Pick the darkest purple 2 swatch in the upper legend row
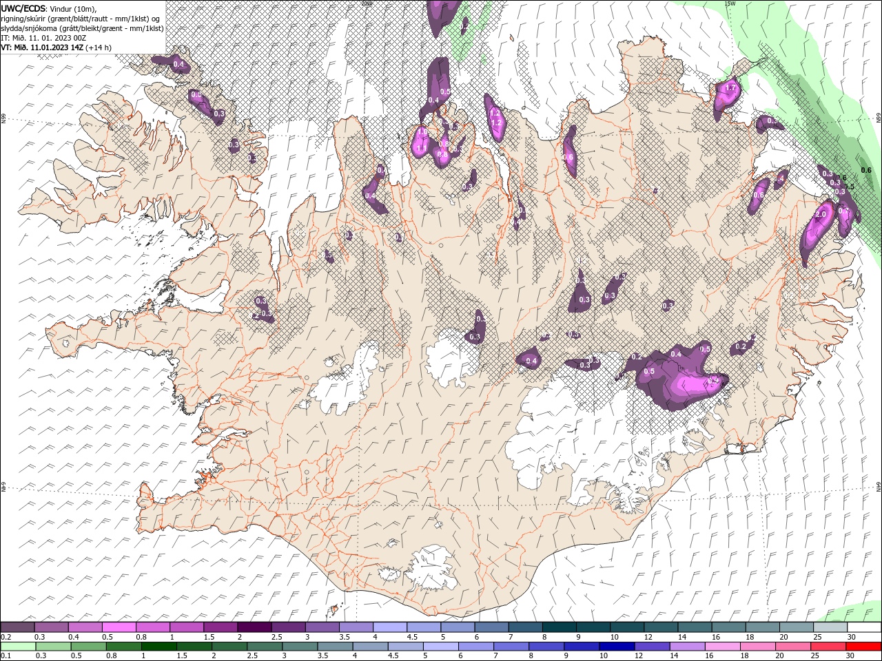This screenshot has width=882, height=661. [x=254, y=627]
